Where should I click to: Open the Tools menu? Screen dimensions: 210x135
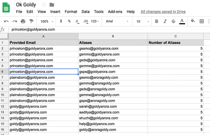click(99, 12)
